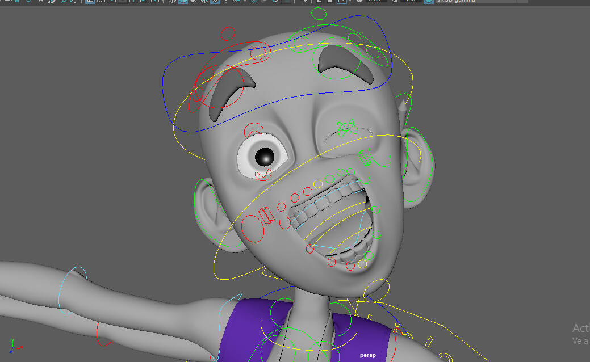The height and width of the screenshot is (362, 590).
Task: Enable 2D pan/zoom tool icon
Action: pyautogui.click(x=64, y=2)
